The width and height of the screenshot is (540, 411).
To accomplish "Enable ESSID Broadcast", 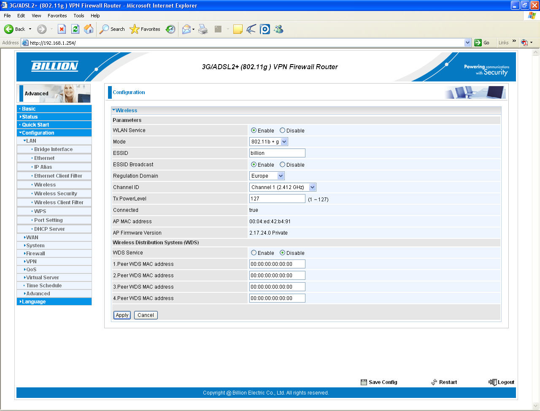I will coord(254,165).
